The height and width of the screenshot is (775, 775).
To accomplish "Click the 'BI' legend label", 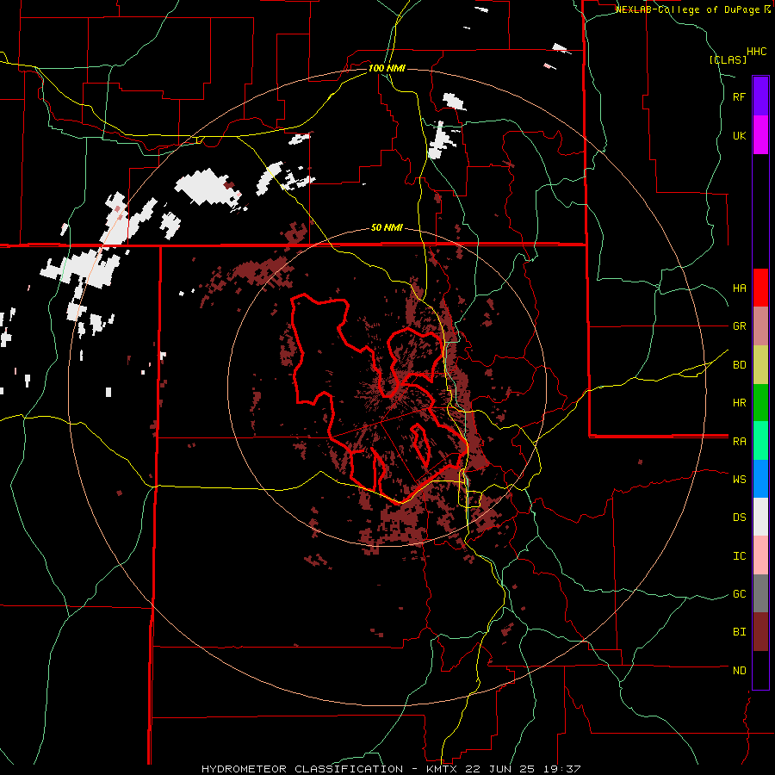I will tap(739, 632).
